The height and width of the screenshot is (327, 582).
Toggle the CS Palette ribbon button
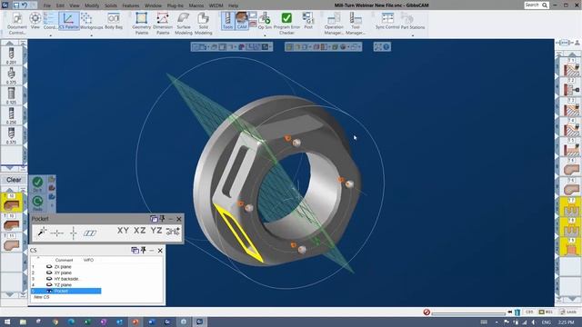(69, 21)
